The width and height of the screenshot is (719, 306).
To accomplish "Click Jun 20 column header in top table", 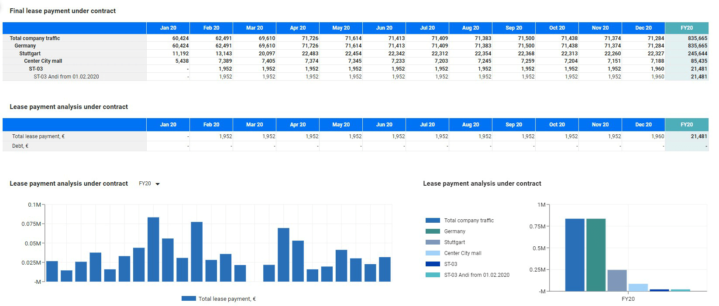I will pos(384,28).
